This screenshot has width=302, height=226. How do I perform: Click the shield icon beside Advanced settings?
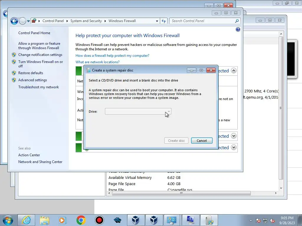(x=14, y=80)
